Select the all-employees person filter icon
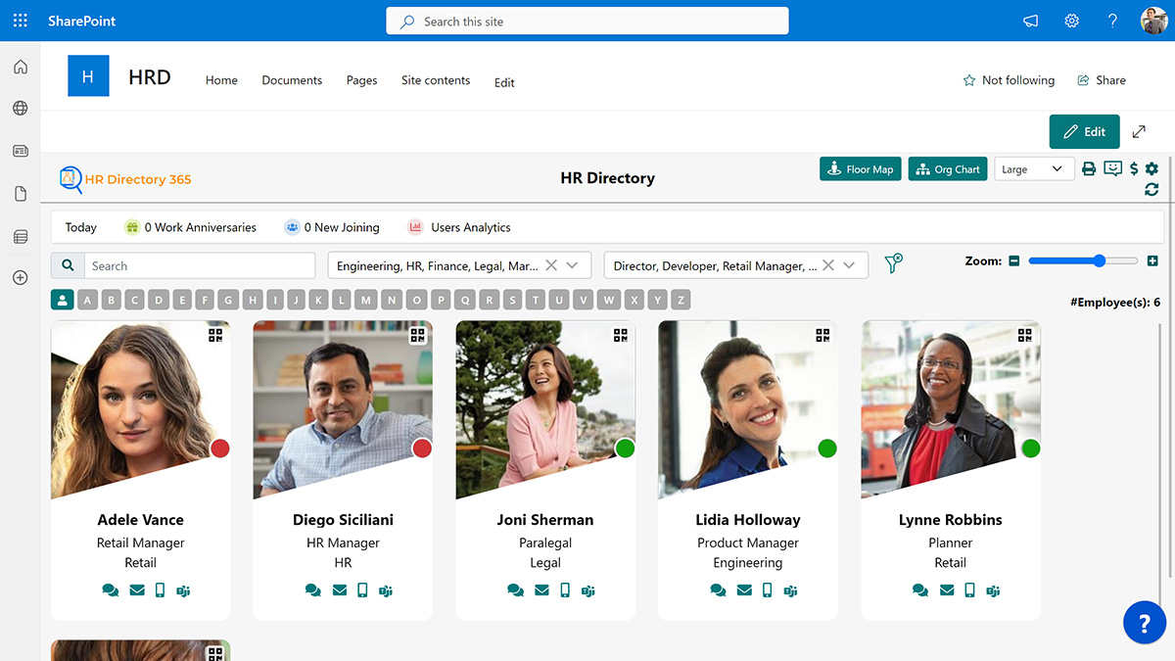 (63, 301)
